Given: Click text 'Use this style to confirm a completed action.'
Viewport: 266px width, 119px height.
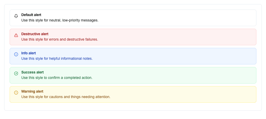Looking at the screenshot, I should (x=57, y=78).
